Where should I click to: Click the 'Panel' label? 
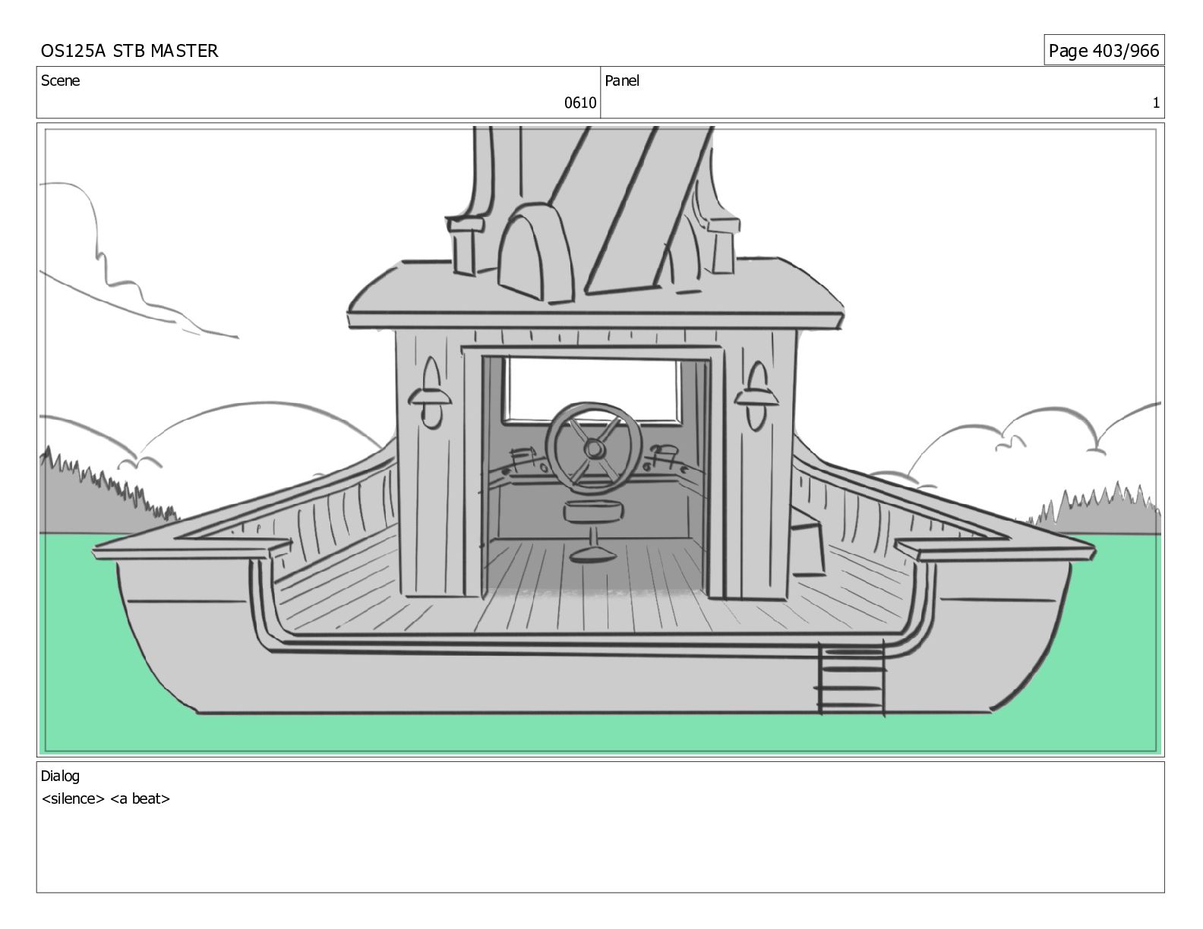click(x=622, y=80)
